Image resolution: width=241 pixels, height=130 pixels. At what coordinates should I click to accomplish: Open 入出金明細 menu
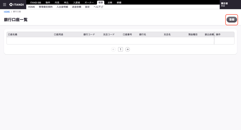point(62,7)
